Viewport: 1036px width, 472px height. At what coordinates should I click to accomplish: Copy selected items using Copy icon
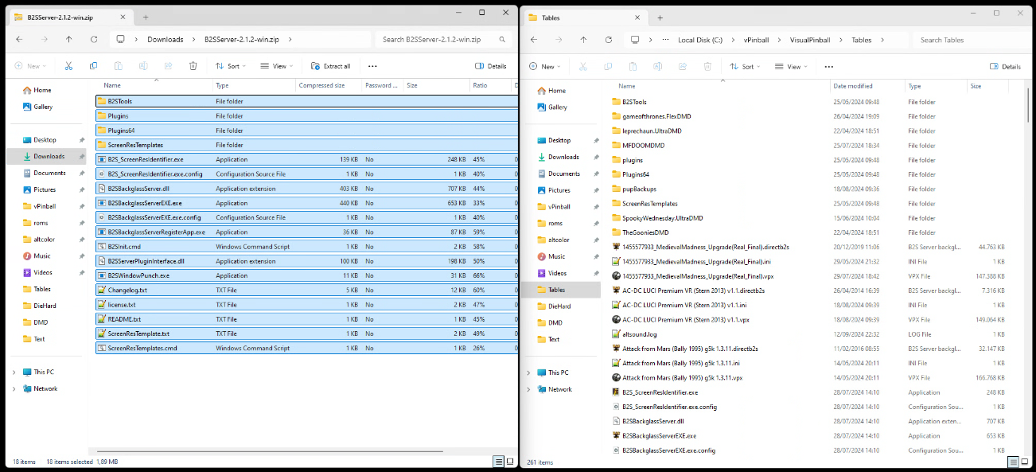pos(93,65)
